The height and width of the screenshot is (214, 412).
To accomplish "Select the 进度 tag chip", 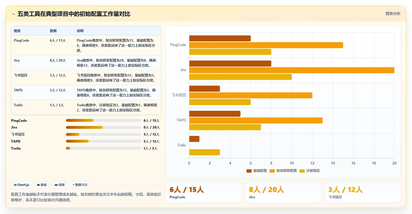I will coord(59,185).
